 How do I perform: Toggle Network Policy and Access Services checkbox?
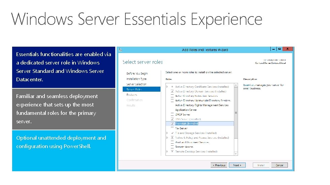[172, 138]
